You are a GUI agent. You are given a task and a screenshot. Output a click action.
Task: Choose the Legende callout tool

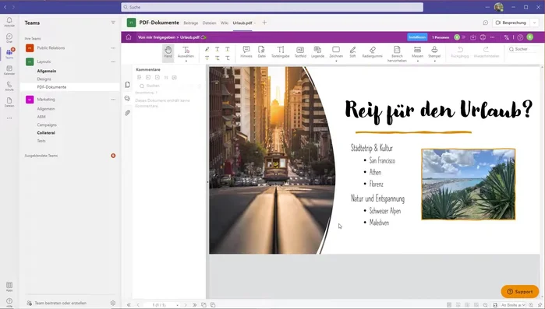tap(317, 51)
